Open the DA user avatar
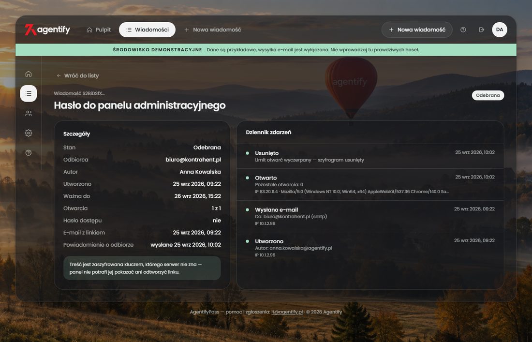Image resolution: width=532 pixels, height=342 pixels. point(500,30)
